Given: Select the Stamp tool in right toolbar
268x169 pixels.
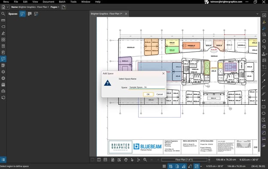Looking at the screenshot, I should (264, 54).
